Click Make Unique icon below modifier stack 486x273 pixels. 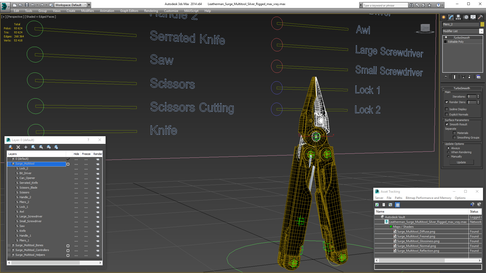[x=463, y=77]
